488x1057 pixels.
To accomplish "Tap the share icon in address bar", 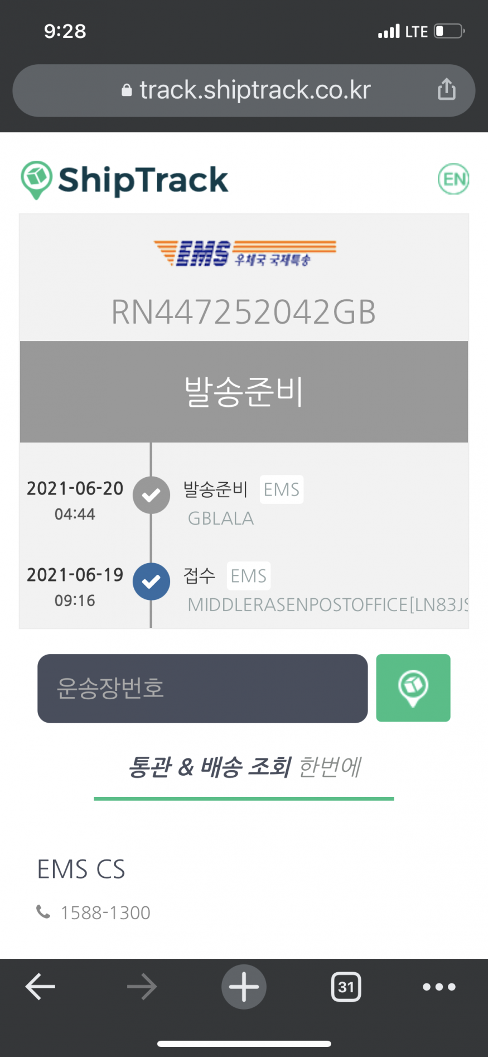I will 446,89.
